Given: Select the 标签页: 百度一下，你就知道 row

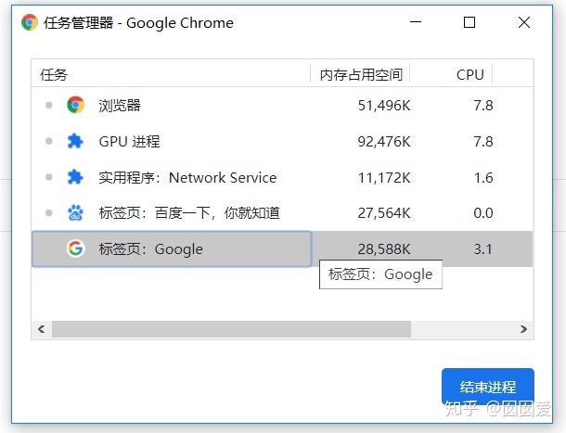Looking at the screenshot, I should point(282,213).
